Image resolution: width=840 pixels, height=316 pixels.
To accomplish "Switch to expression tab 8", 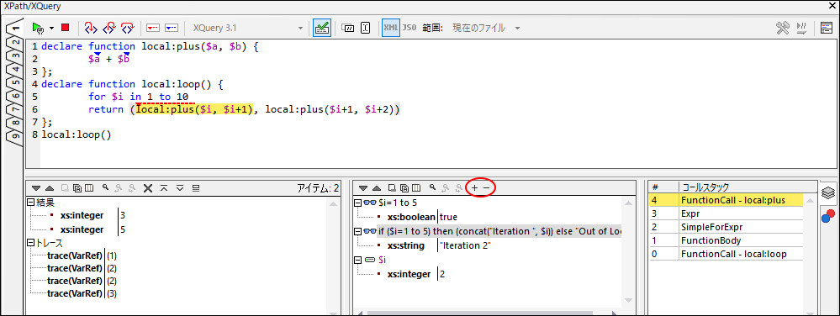I will [15, 122].
